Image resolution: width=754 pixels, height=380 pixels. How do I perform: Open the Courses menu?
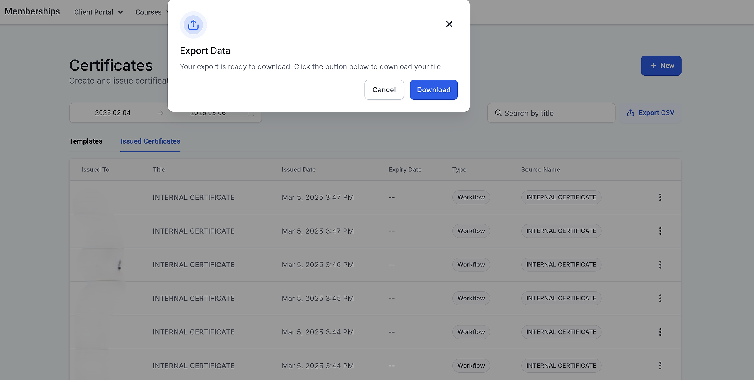[152, 12]
